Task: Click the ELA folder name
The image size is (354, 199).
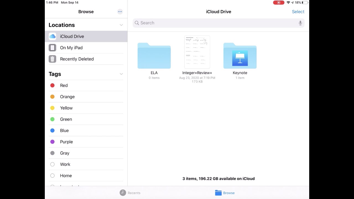Action: click(154, 73)
